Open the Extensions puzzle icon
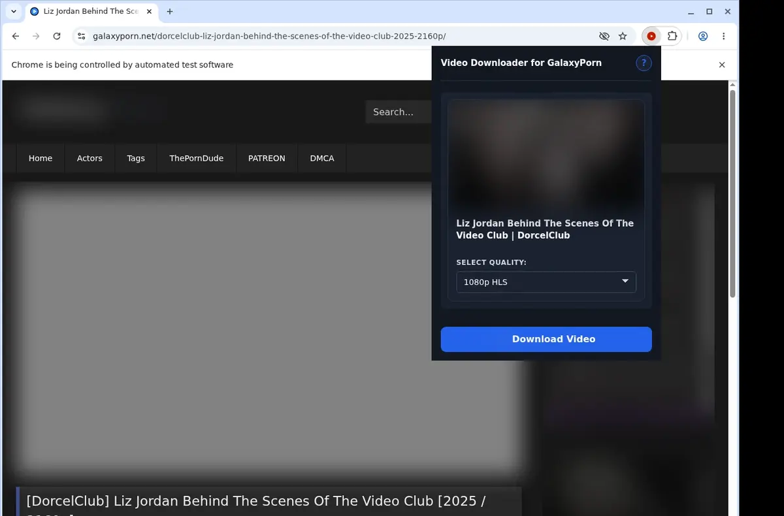The width and height of the screenshot is (784, 516). click(x=672, y=37)
